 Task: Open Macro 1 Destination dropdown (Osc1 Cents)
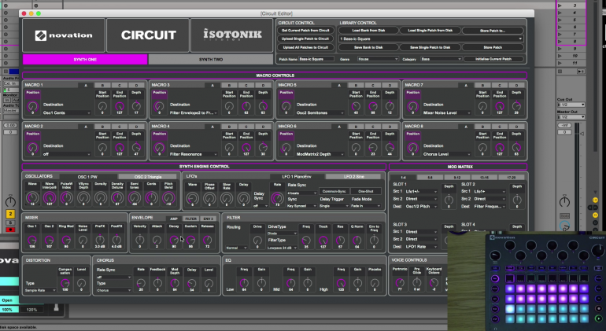pos(66,112)
